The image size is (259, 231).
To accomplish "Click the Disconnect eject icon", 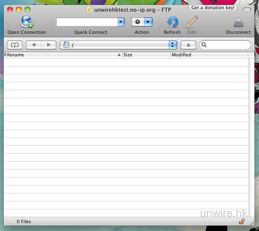I will (x=238, y=22).
